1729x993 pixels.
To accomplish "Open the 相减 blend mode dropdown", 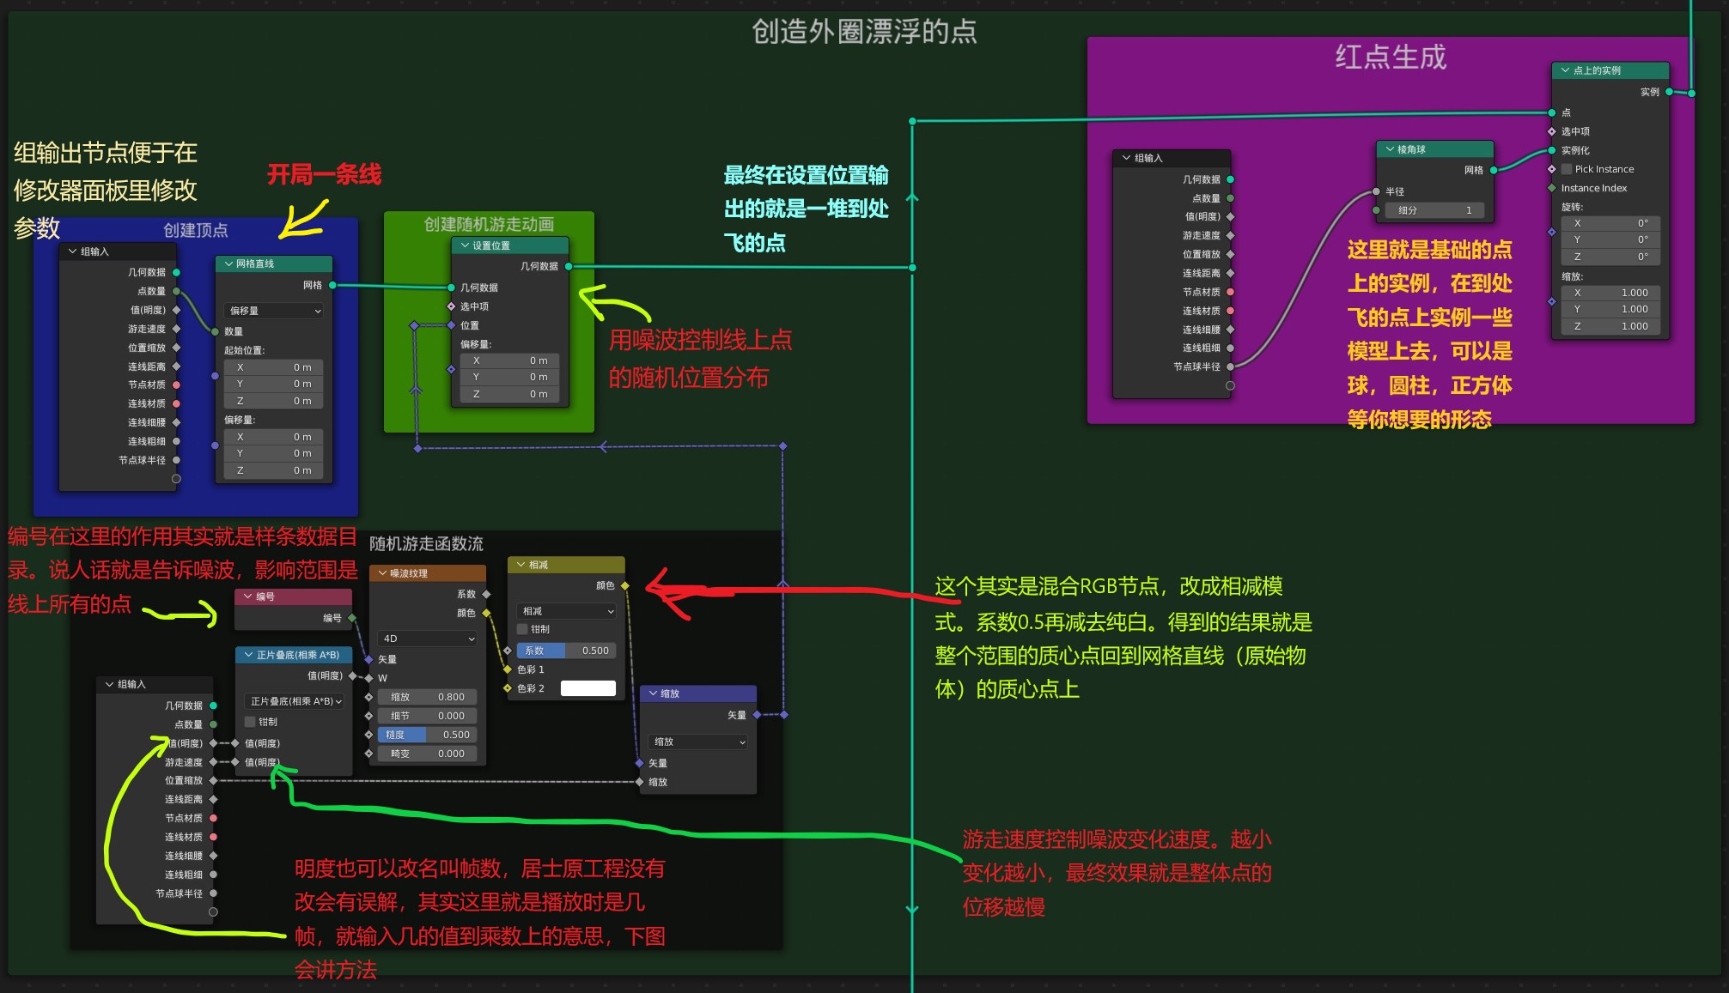I will click(567, 611).
